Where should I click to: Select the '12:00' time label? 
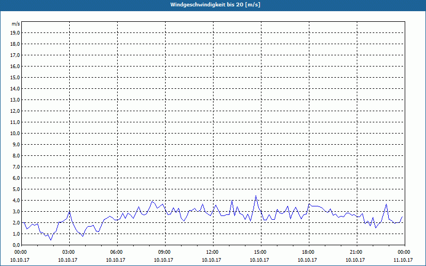[x=213, y=252]
